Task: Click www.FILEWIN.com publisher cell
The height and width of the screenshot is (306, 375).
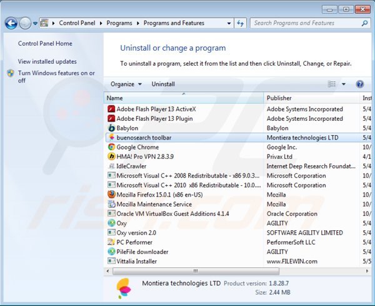Action: (292, 261)
